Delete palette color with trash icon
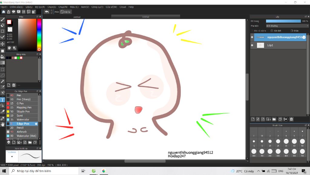The width and height of the screenshot is (310, 175). tap(14, 85)
